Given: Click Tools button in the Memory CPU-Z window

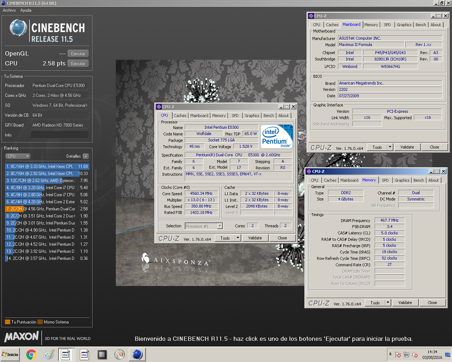Looking at the screenshot, I should [x=375, y=303].
